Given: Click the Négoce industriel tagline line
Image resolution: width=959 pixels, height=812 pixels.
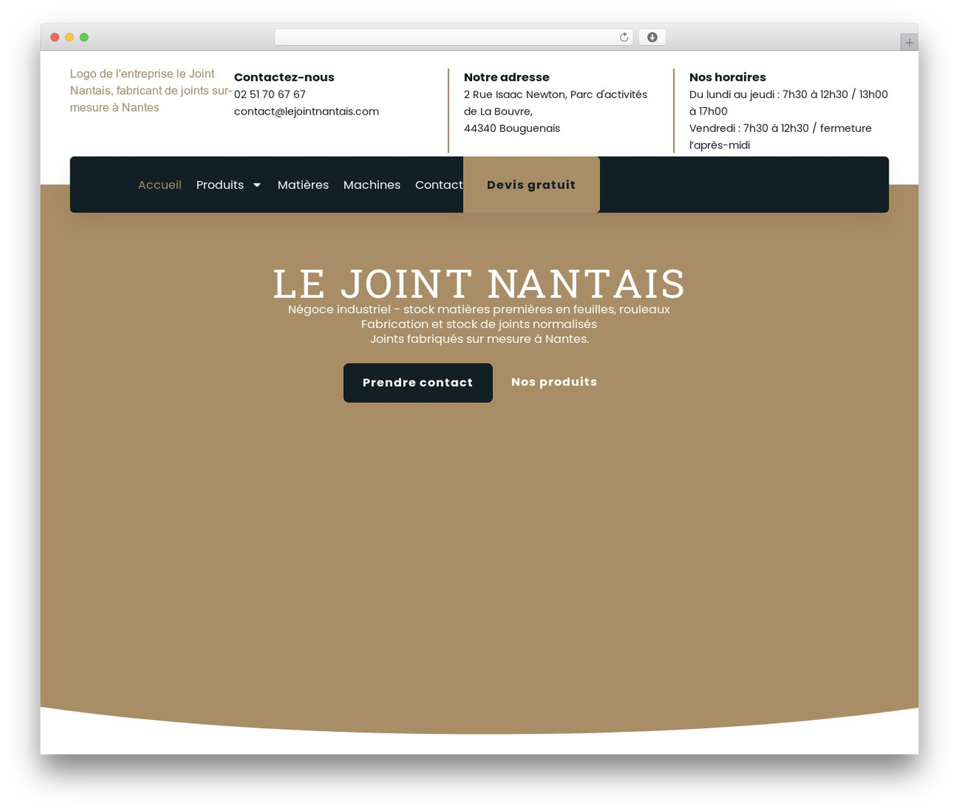Looking at the screenshot, I should tap(479, 309).
